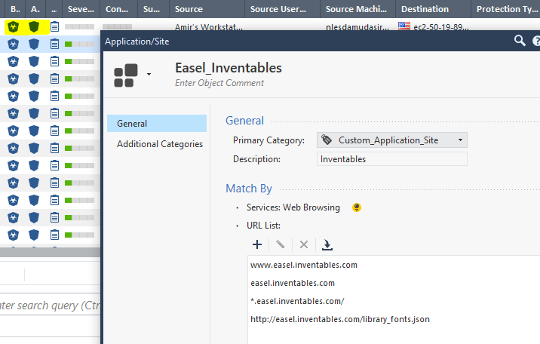The image size is (540, 344).
Task: Open the Primary Category dropdown
Action: click(392, 140)
